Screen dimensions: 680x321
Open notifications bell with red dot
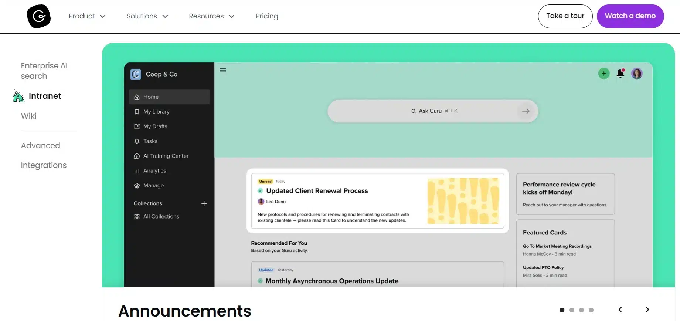click(x=620, y=73)
